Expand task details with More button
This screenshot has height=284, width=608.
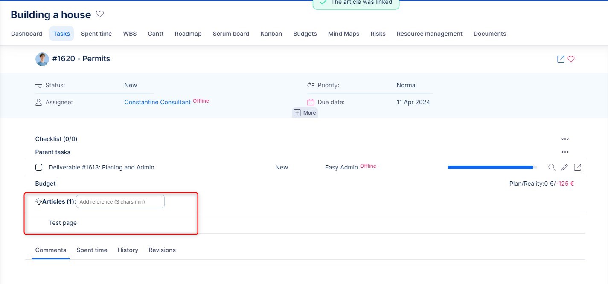[305, 113]
